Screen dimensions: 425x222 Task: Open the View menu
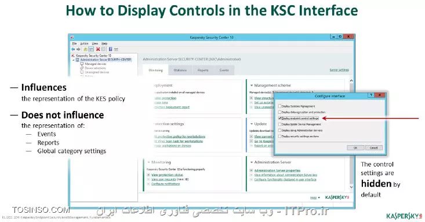(x=95, y=43)
